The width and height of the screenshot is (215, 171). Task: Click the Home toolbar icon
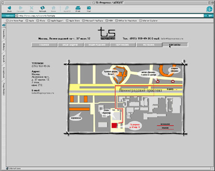coord(53,9)
